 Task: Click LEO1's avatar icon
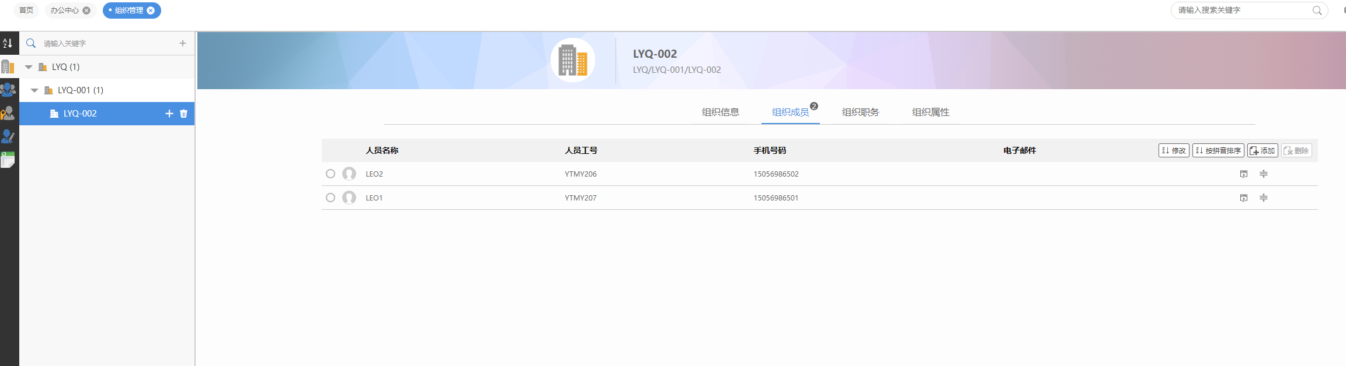pos(349,198)
